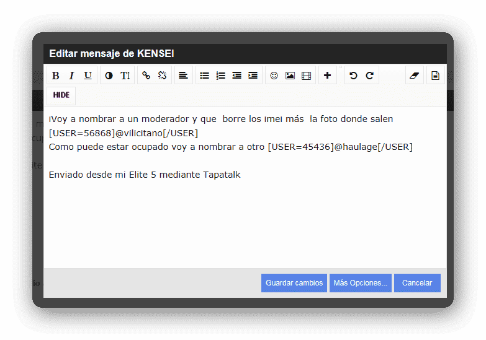Insert a numbered list
Screen dimensions: 486x340
pyautogui.click(x=221, y=76)
